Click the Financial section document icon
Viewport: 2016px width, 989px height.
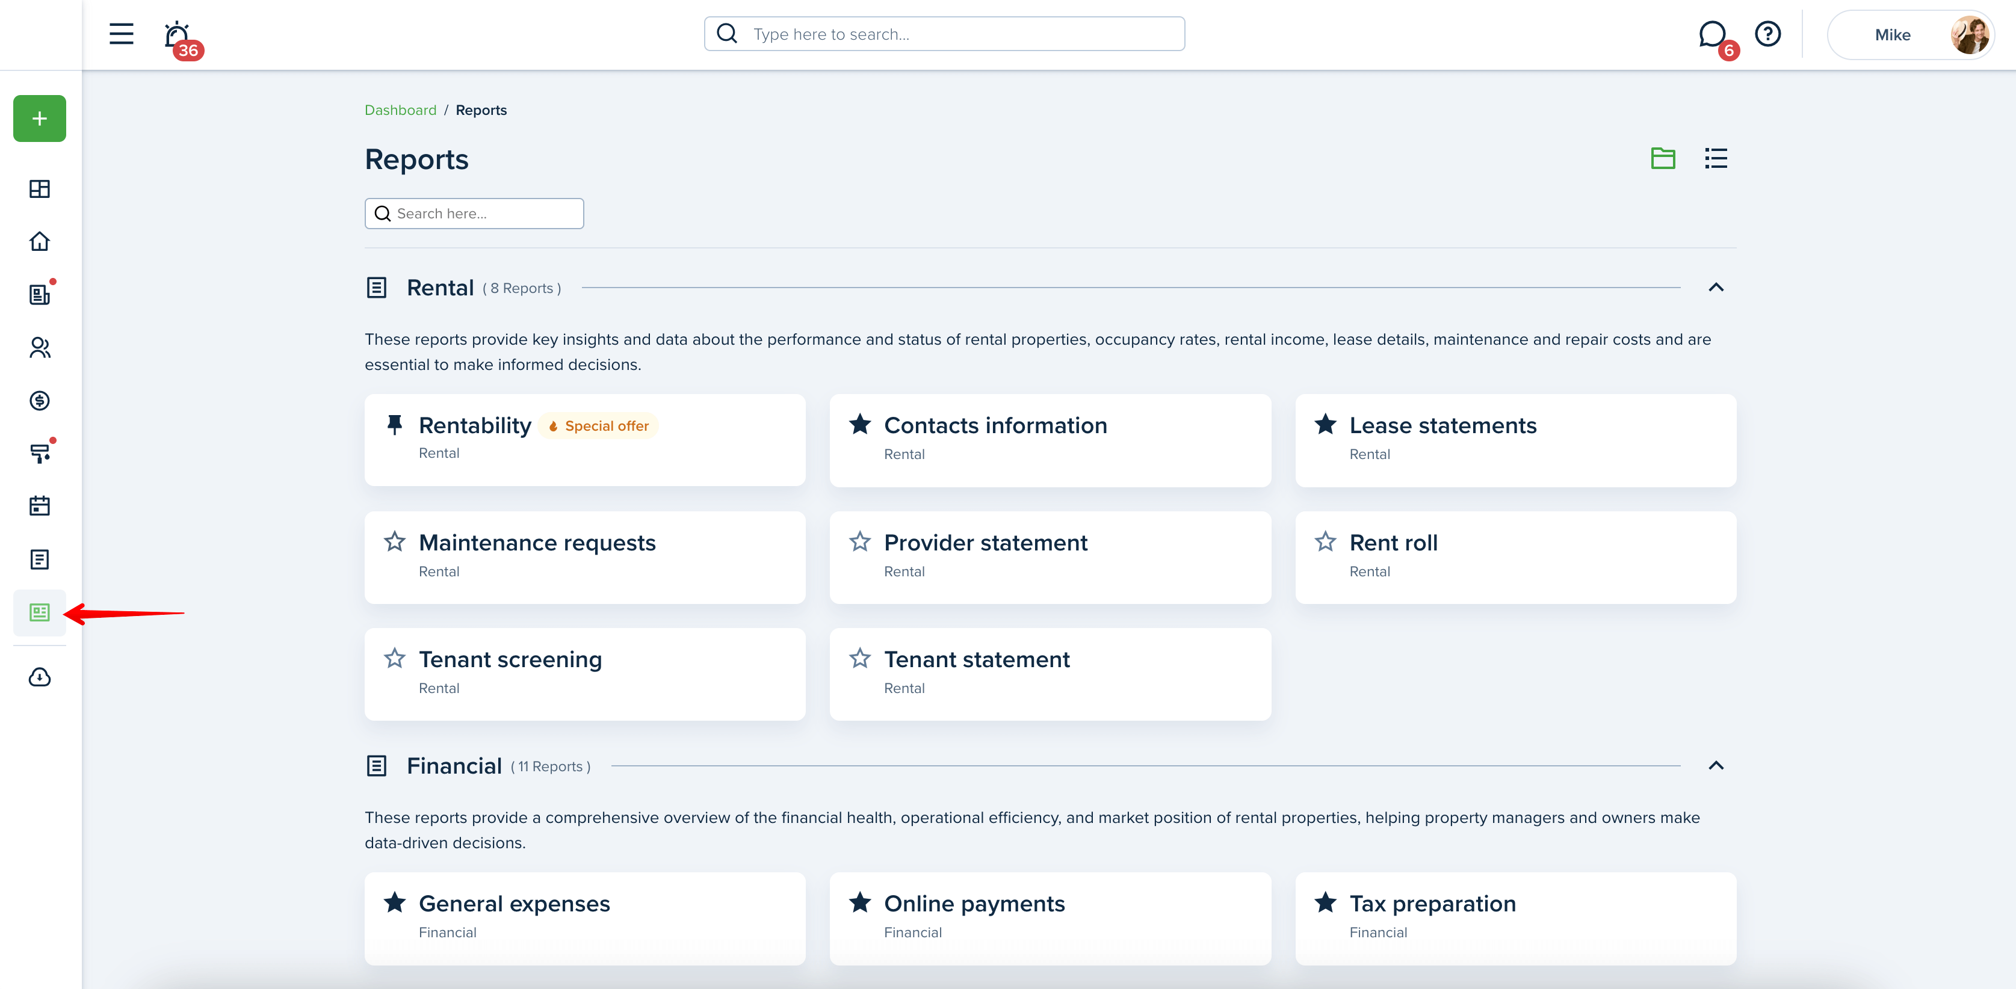point(377,766)
